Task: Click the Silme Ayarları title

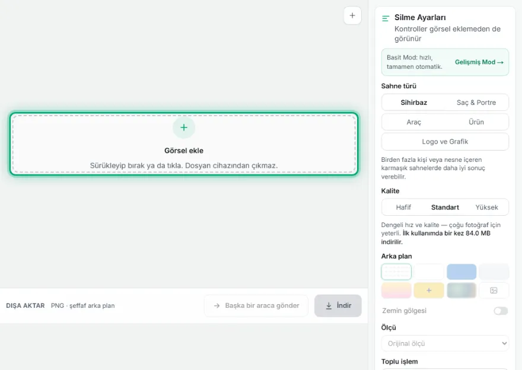Action: 420,17
